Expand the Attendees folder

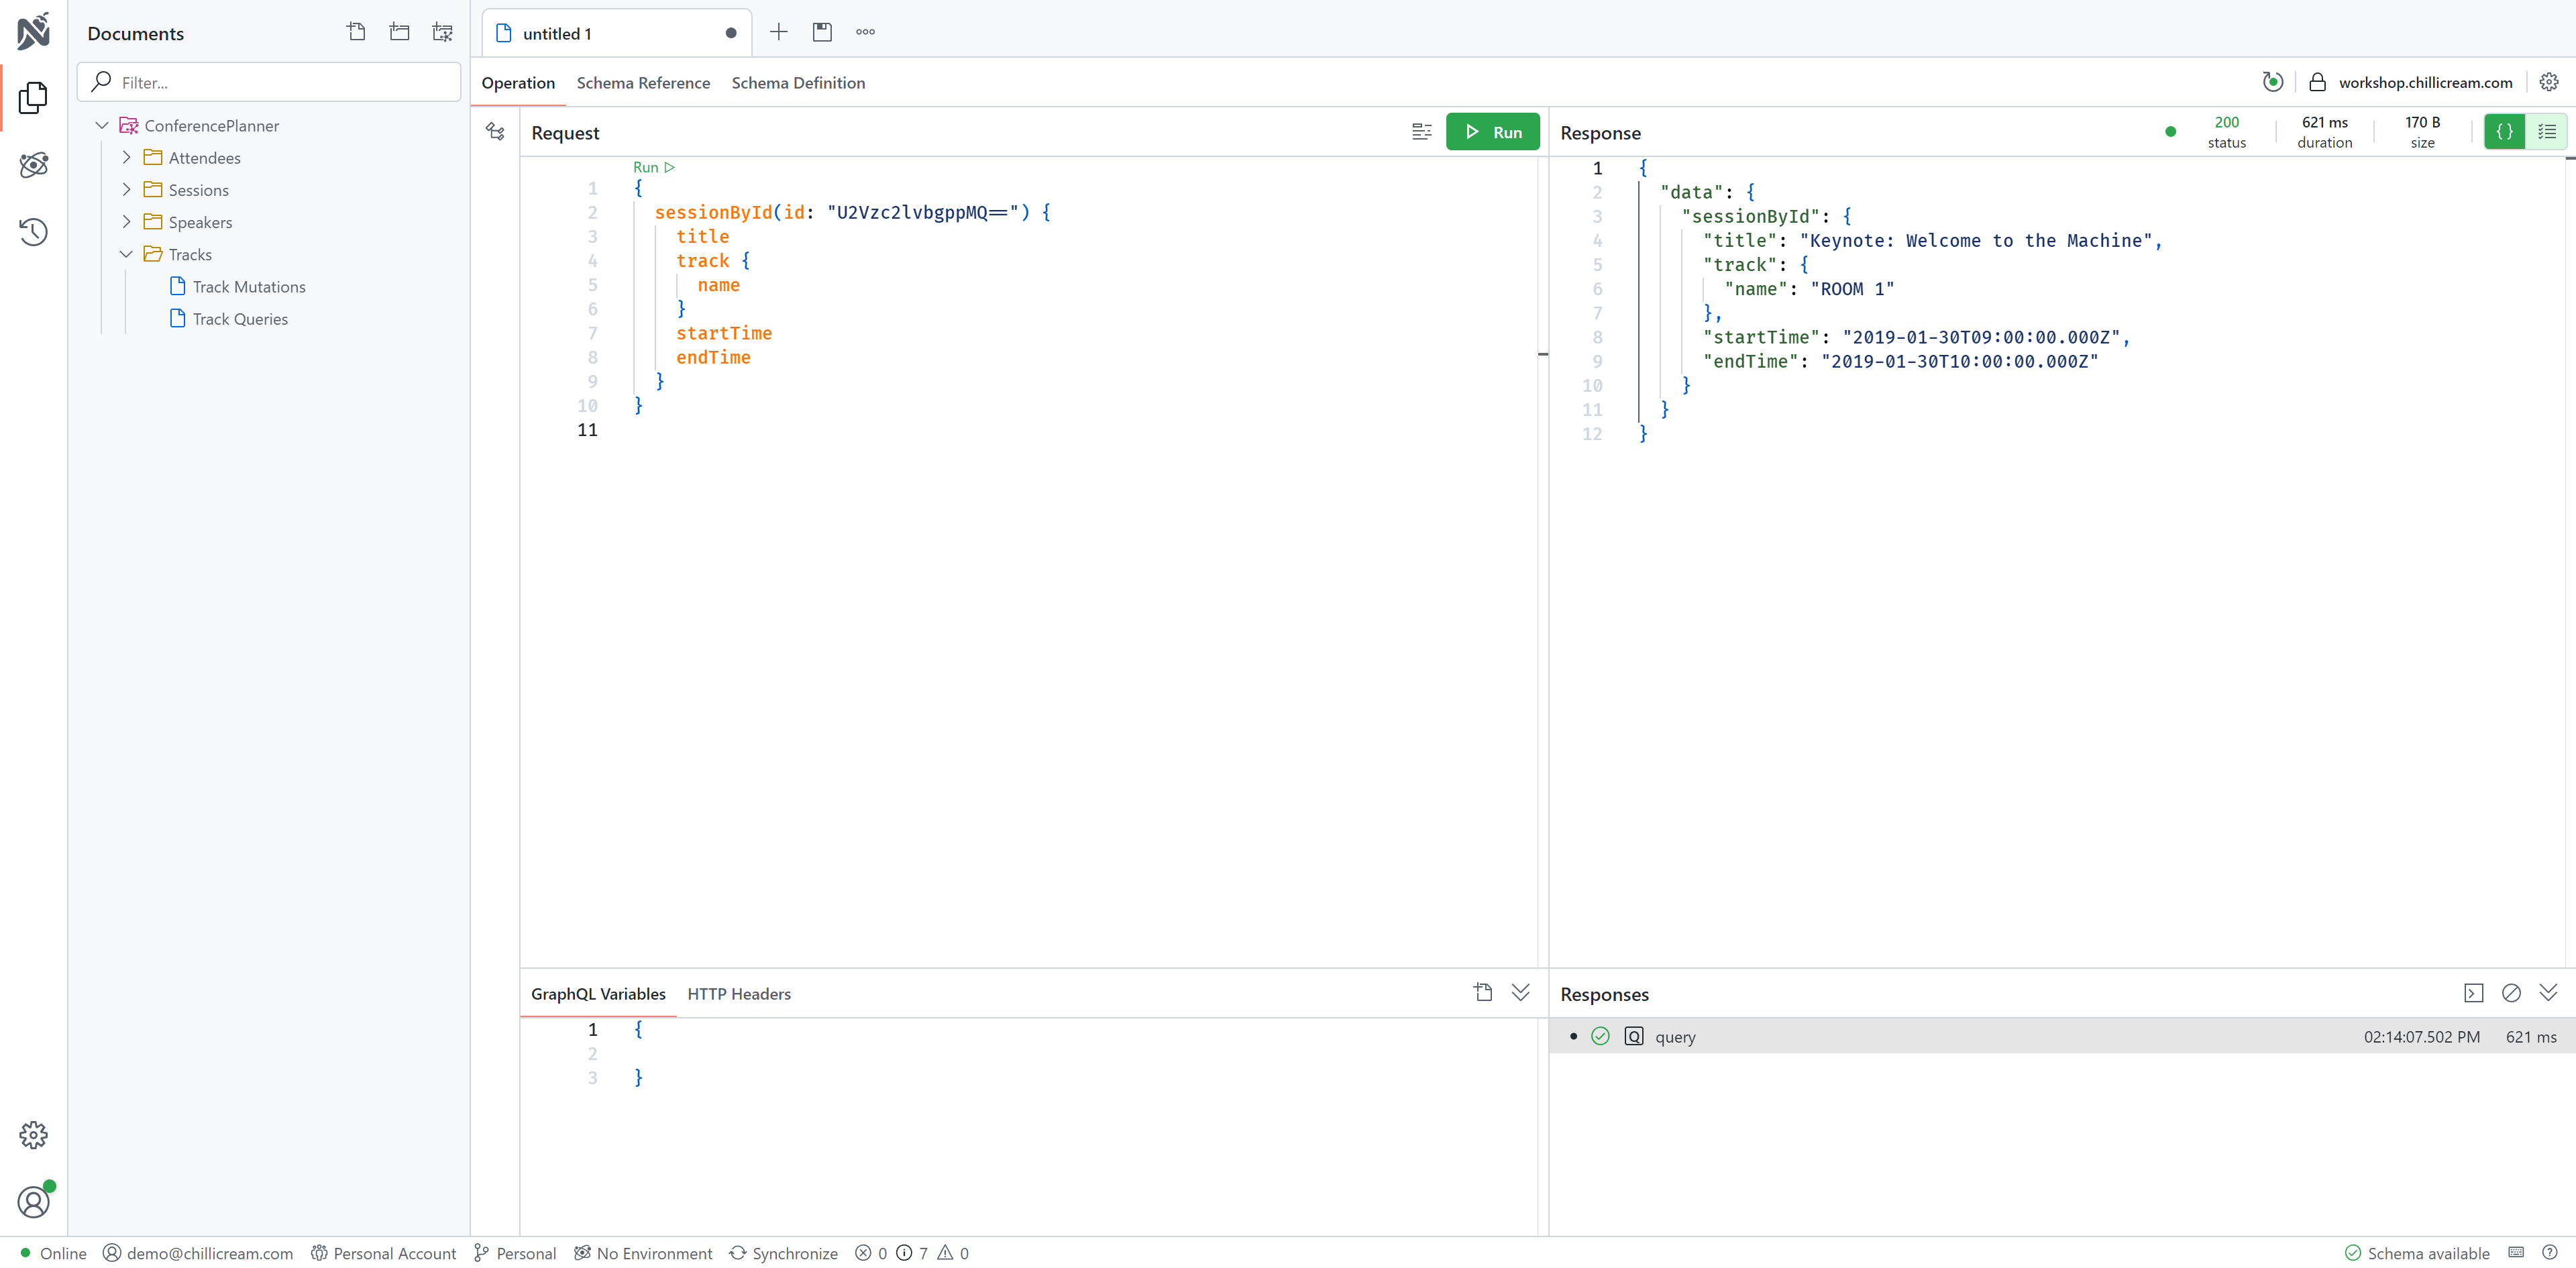126,158
